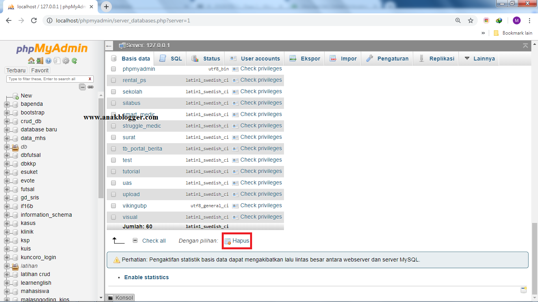Click the Enable statistics link
The width and height of the screenshot is (538, 302).
147,277
